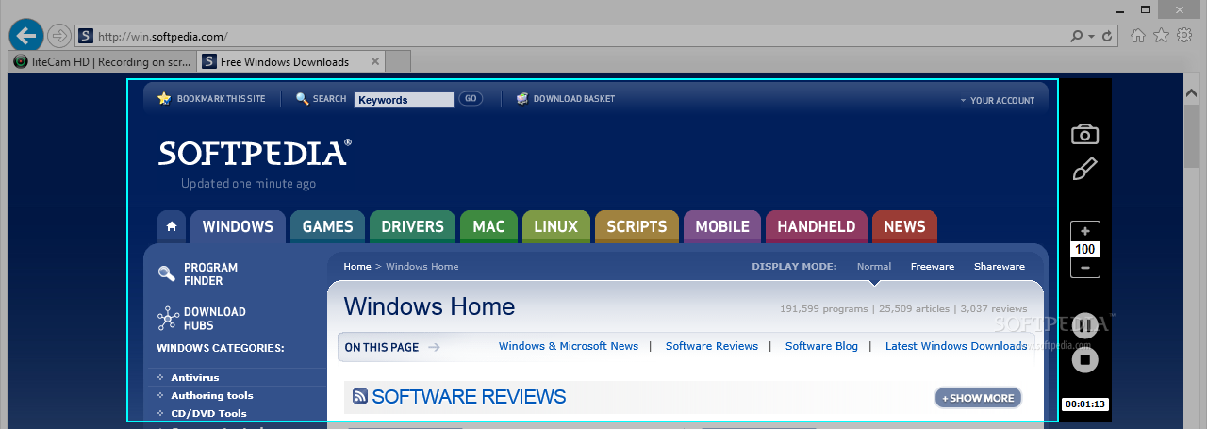This screenshot has width=1207, height=429.
Task: Click the SOFTWARE REVIEWS heading
Action: coord(469,397)
